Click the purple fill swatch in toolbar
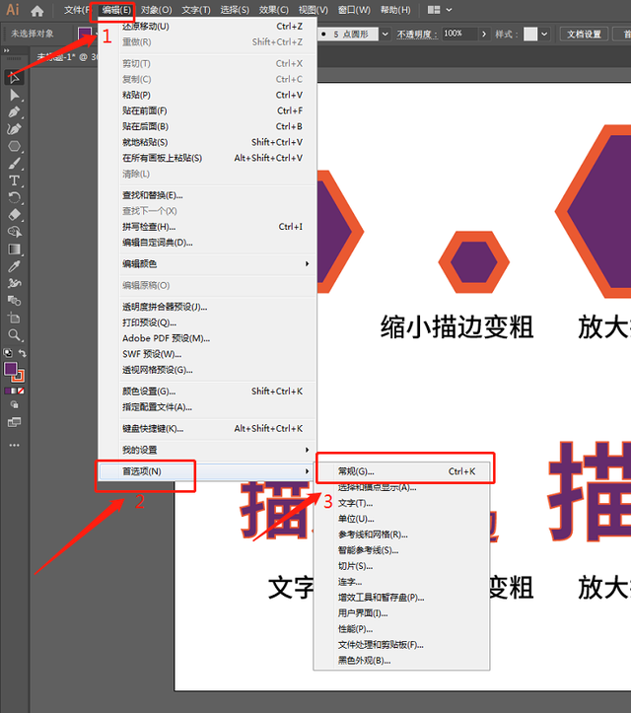This screenshot has width=631, height=713. tap(10, 368)
